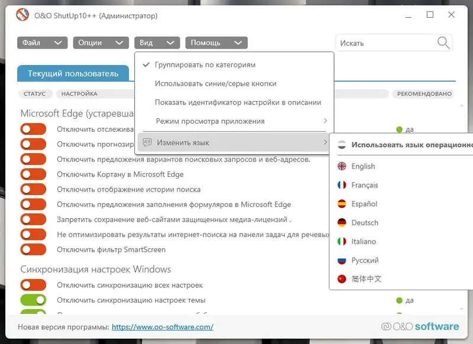Flip the Отключить Кортану switch
Image resolution: width=473 pixels, height=344 pixels.
[34, 174]
